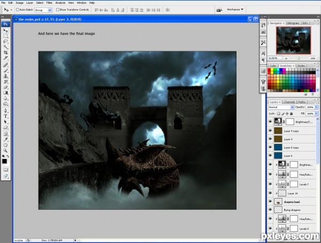Select the Magic Wand tool
This screenshot has width=321, height=243.
[5, 47]
